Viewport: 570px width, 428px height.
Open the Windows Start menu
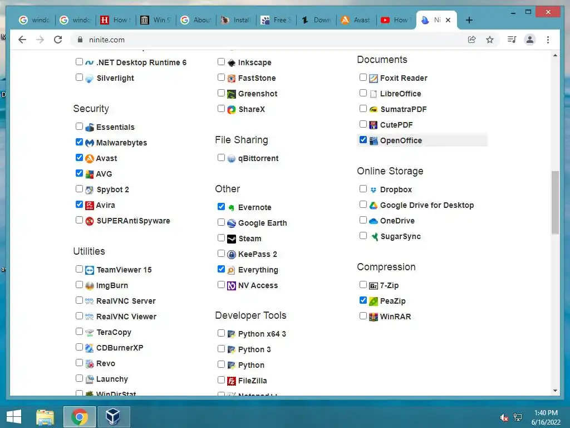pyautogui.click(x=14, y=417)
